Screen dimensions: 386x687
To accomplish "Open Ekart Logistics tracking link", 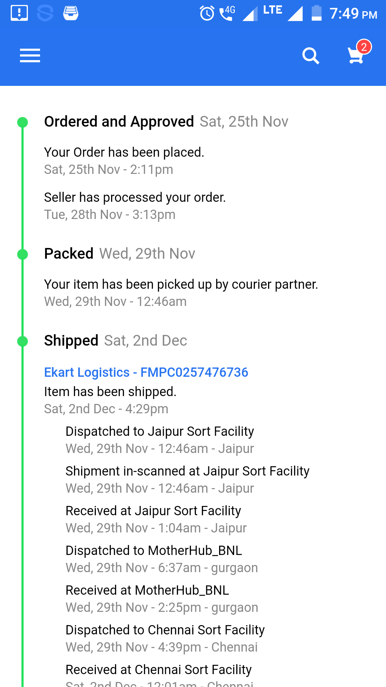I will pos(146,372).
